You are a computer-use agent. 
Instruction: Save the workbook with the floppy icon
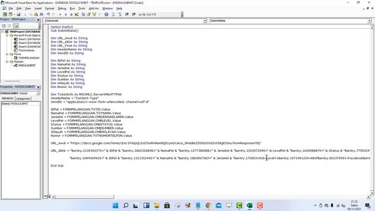18,14
